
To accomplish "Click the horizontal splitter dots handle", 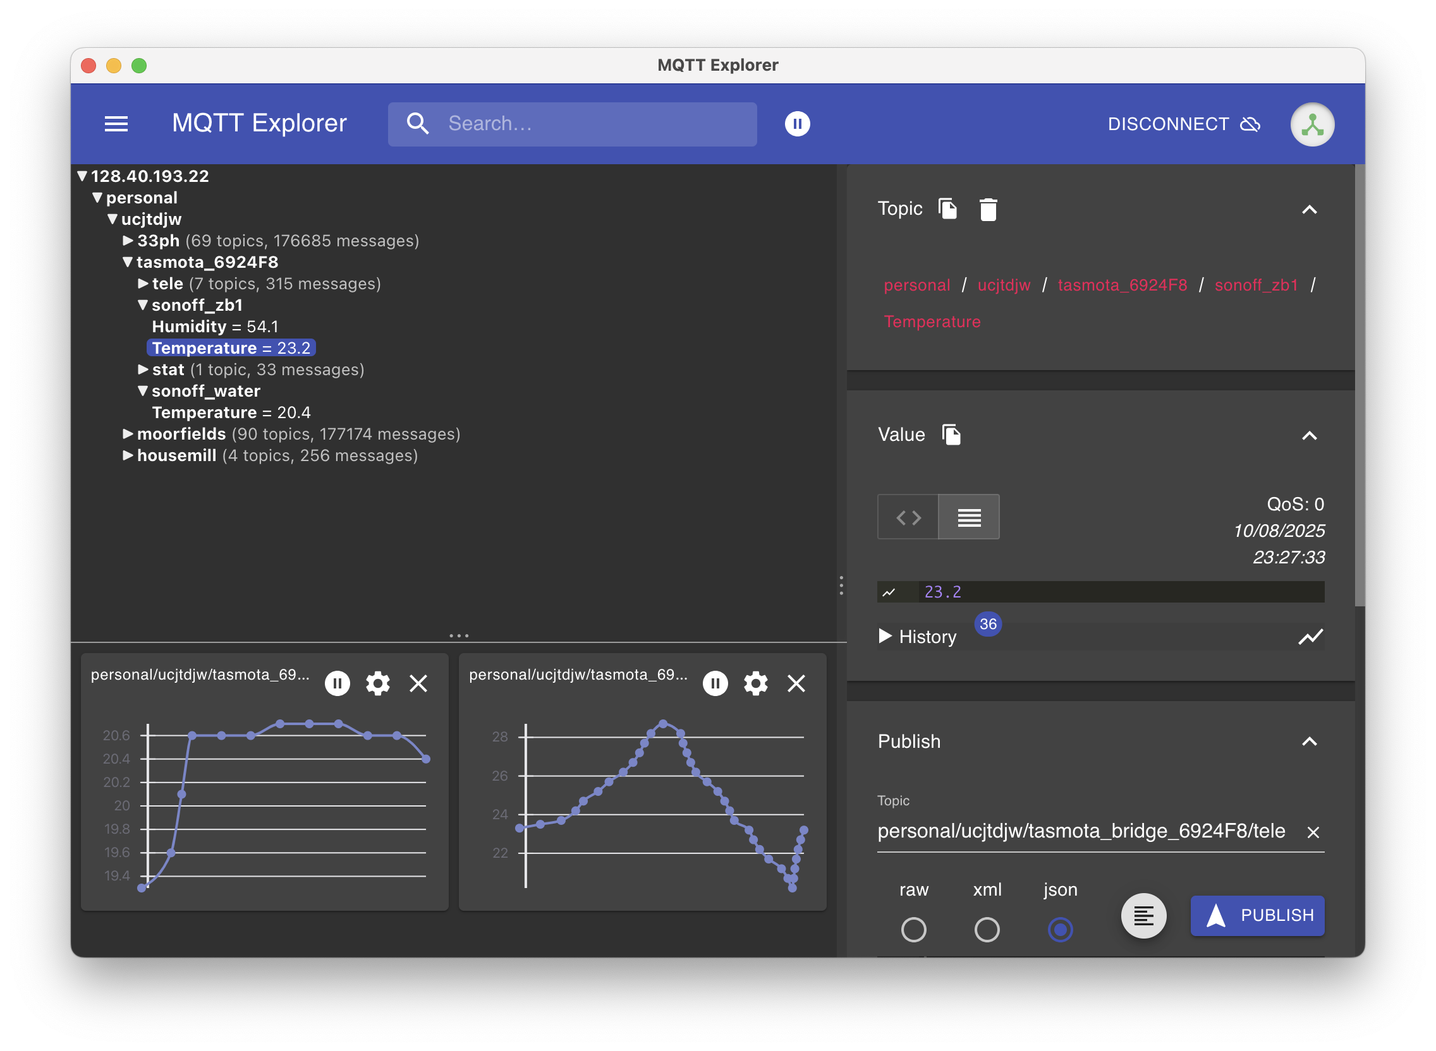I will 458,635.
